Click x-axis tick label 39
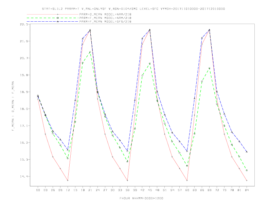Viewport: 269px width, 207px height. pyautogui.click(x=135, y=190)
